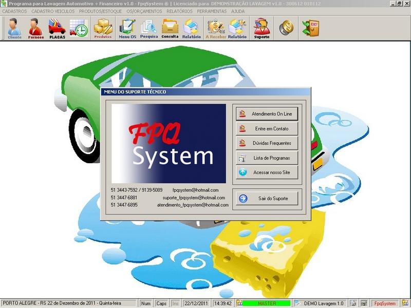Open the PRODUTOS/ESTOQUE menu
Viewport: 411px width, 308px height.
tap(100, 11)
